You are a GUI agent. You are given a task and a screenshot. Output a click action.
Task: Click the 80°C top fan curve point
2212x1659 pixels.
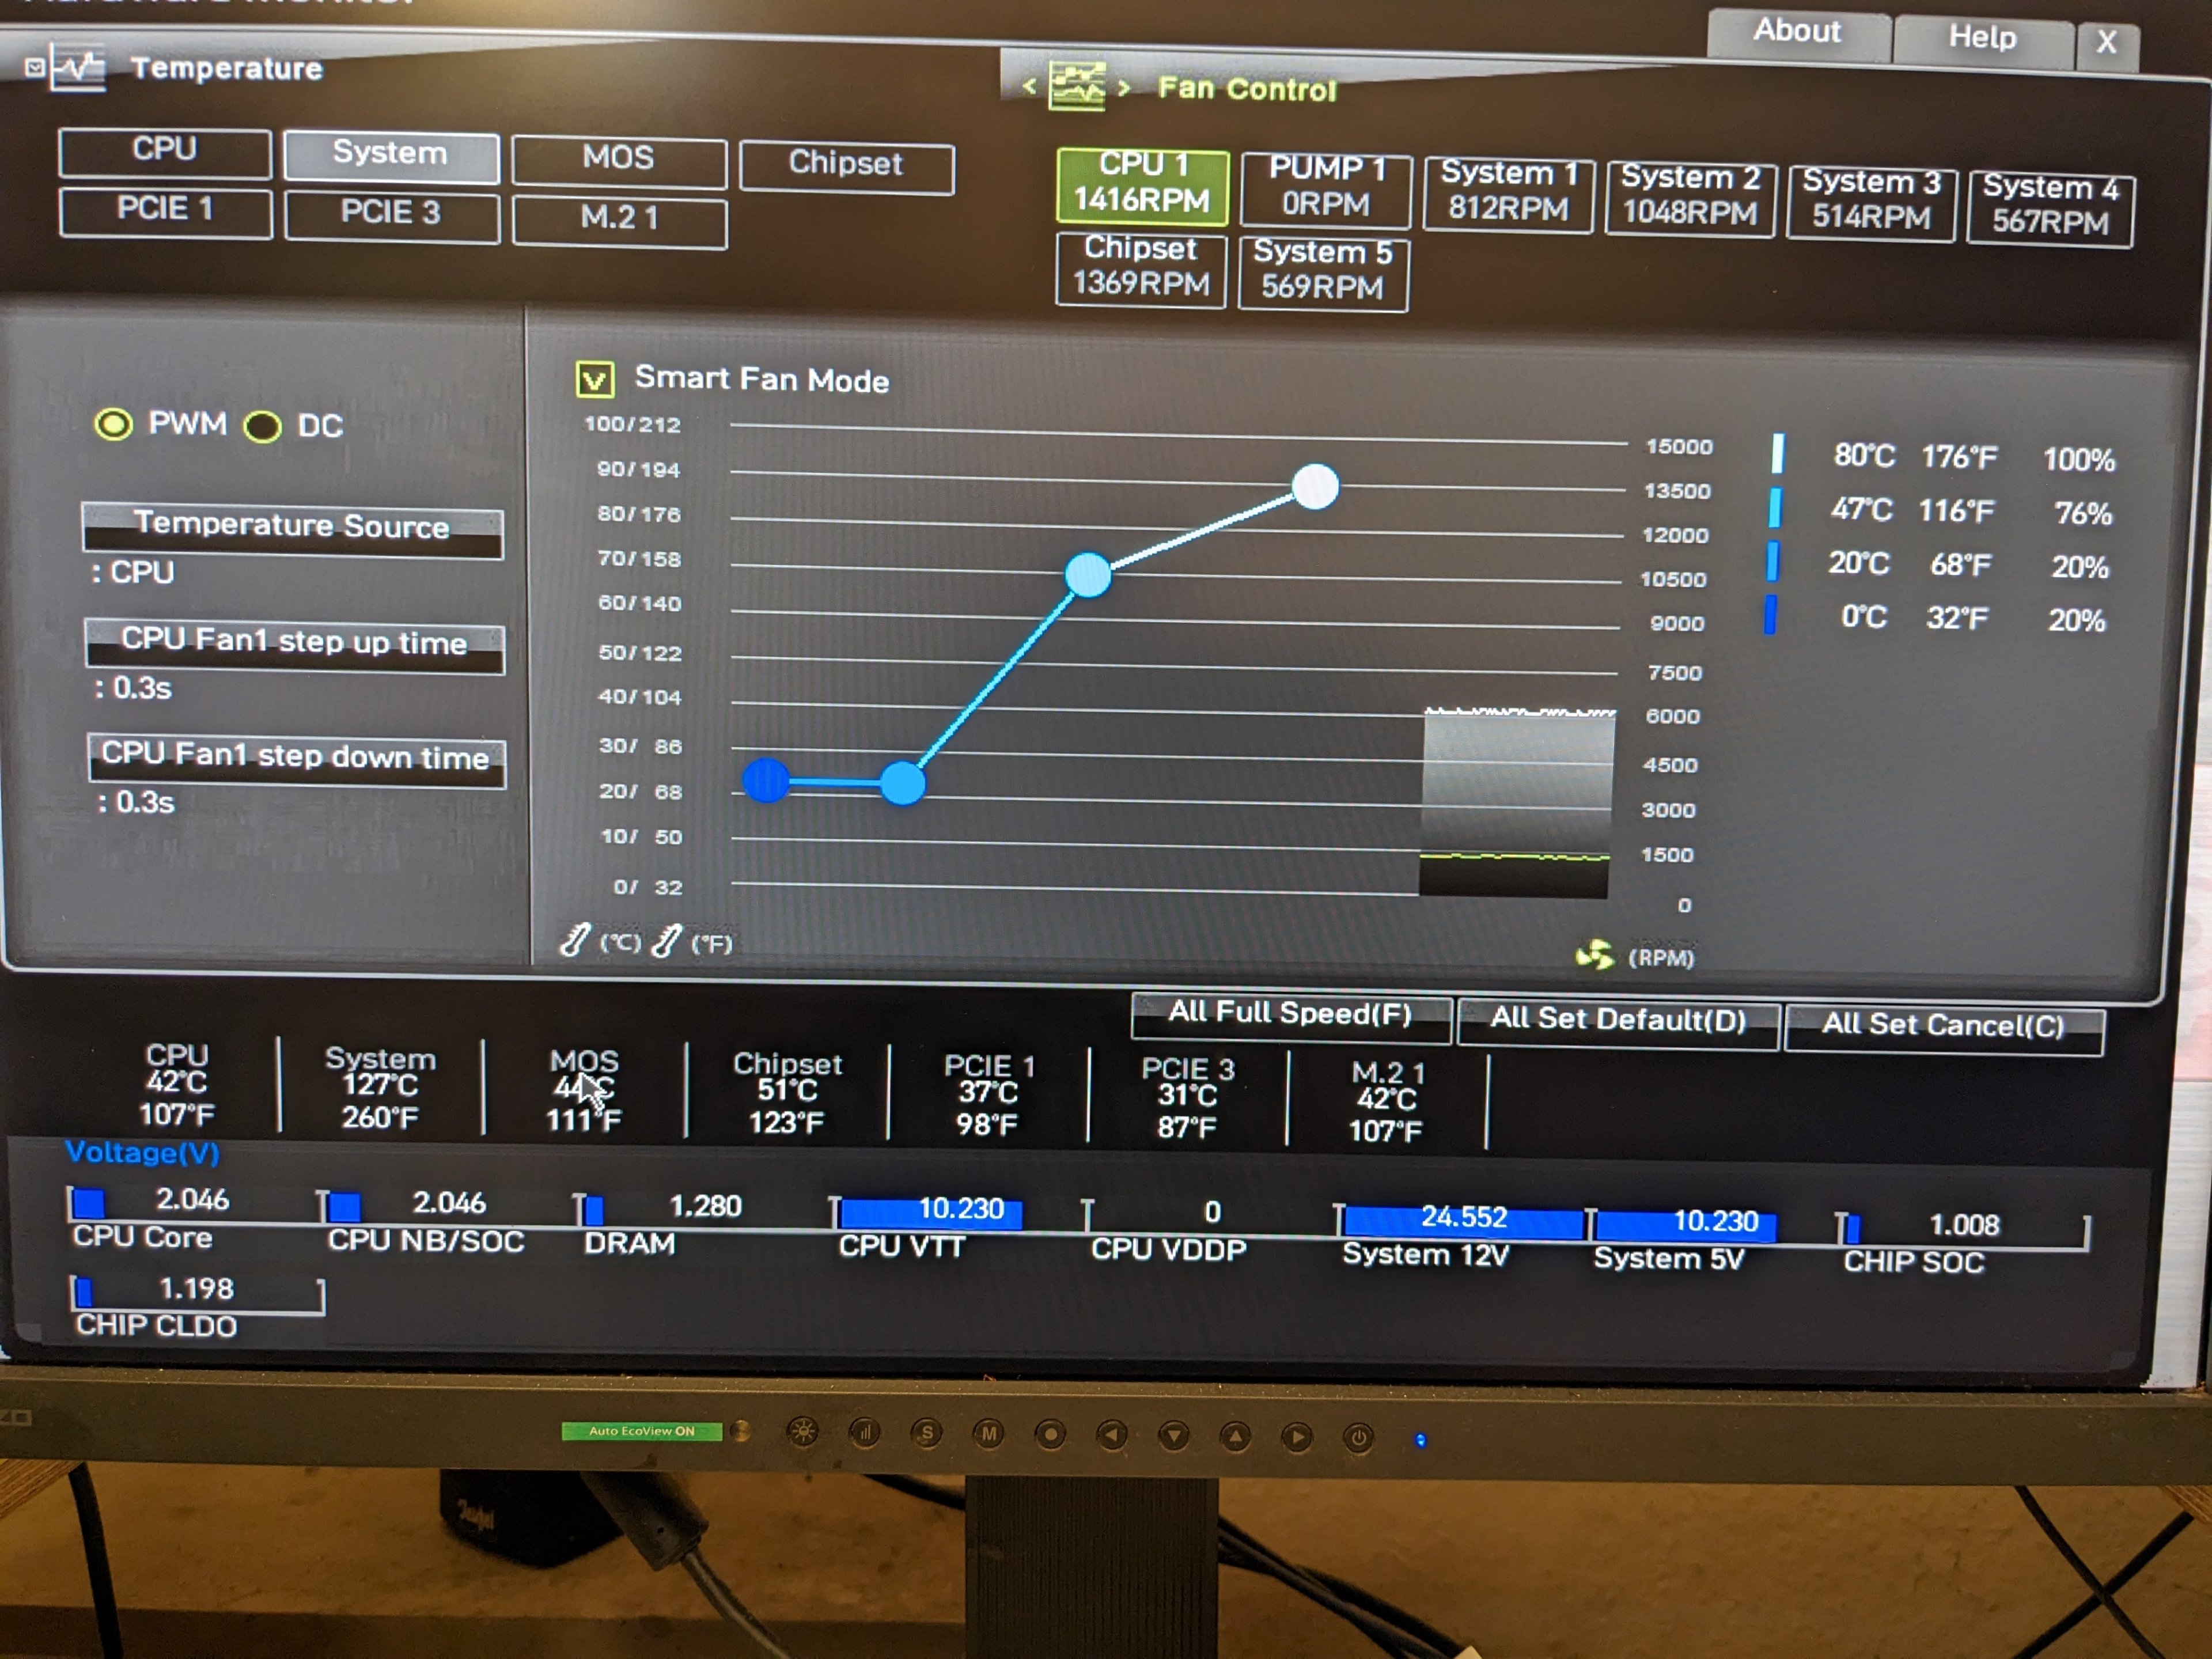1315,487
